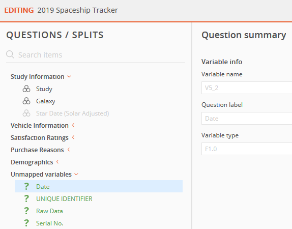Click the UNIQUE IDENTIFIER question mark icon

[26, 198]
